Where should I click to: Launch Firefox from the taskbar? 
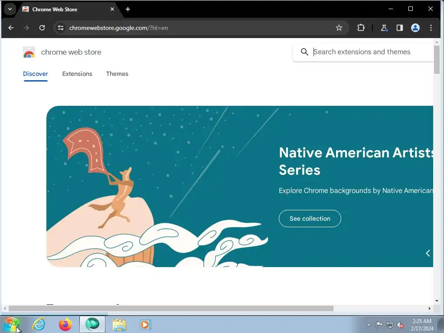[x=65, y=324]
